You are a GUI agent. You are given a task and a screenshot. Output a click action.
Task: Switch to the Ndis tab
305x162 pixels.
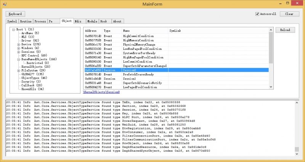(80, 21)
